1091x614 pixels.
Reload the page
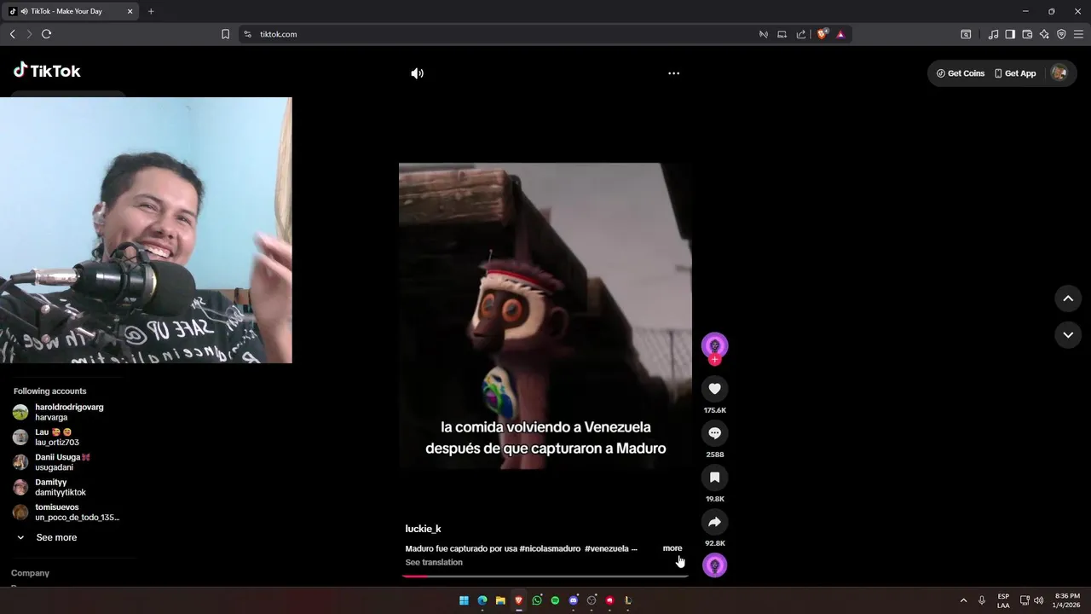click(x=46, y=34)
